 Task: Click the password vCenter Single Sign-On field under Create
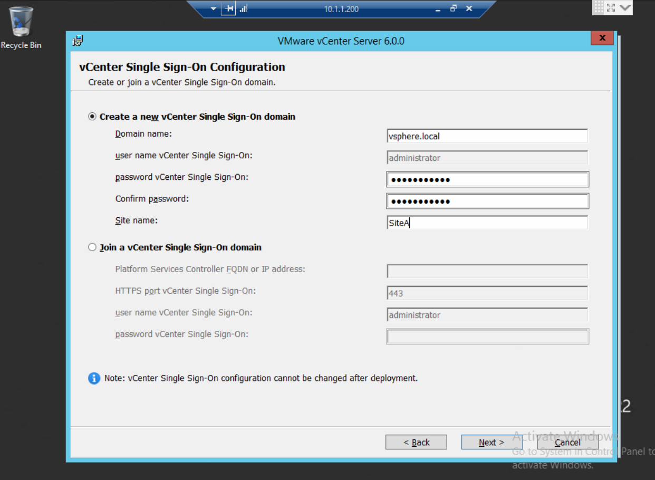(487, 179)
